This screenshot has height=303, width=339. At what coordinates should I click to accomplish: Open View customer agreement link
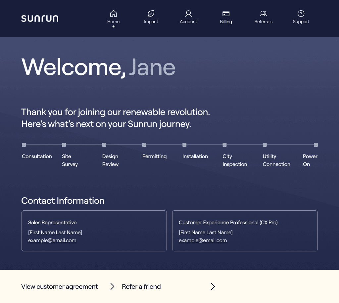point(60,286)
